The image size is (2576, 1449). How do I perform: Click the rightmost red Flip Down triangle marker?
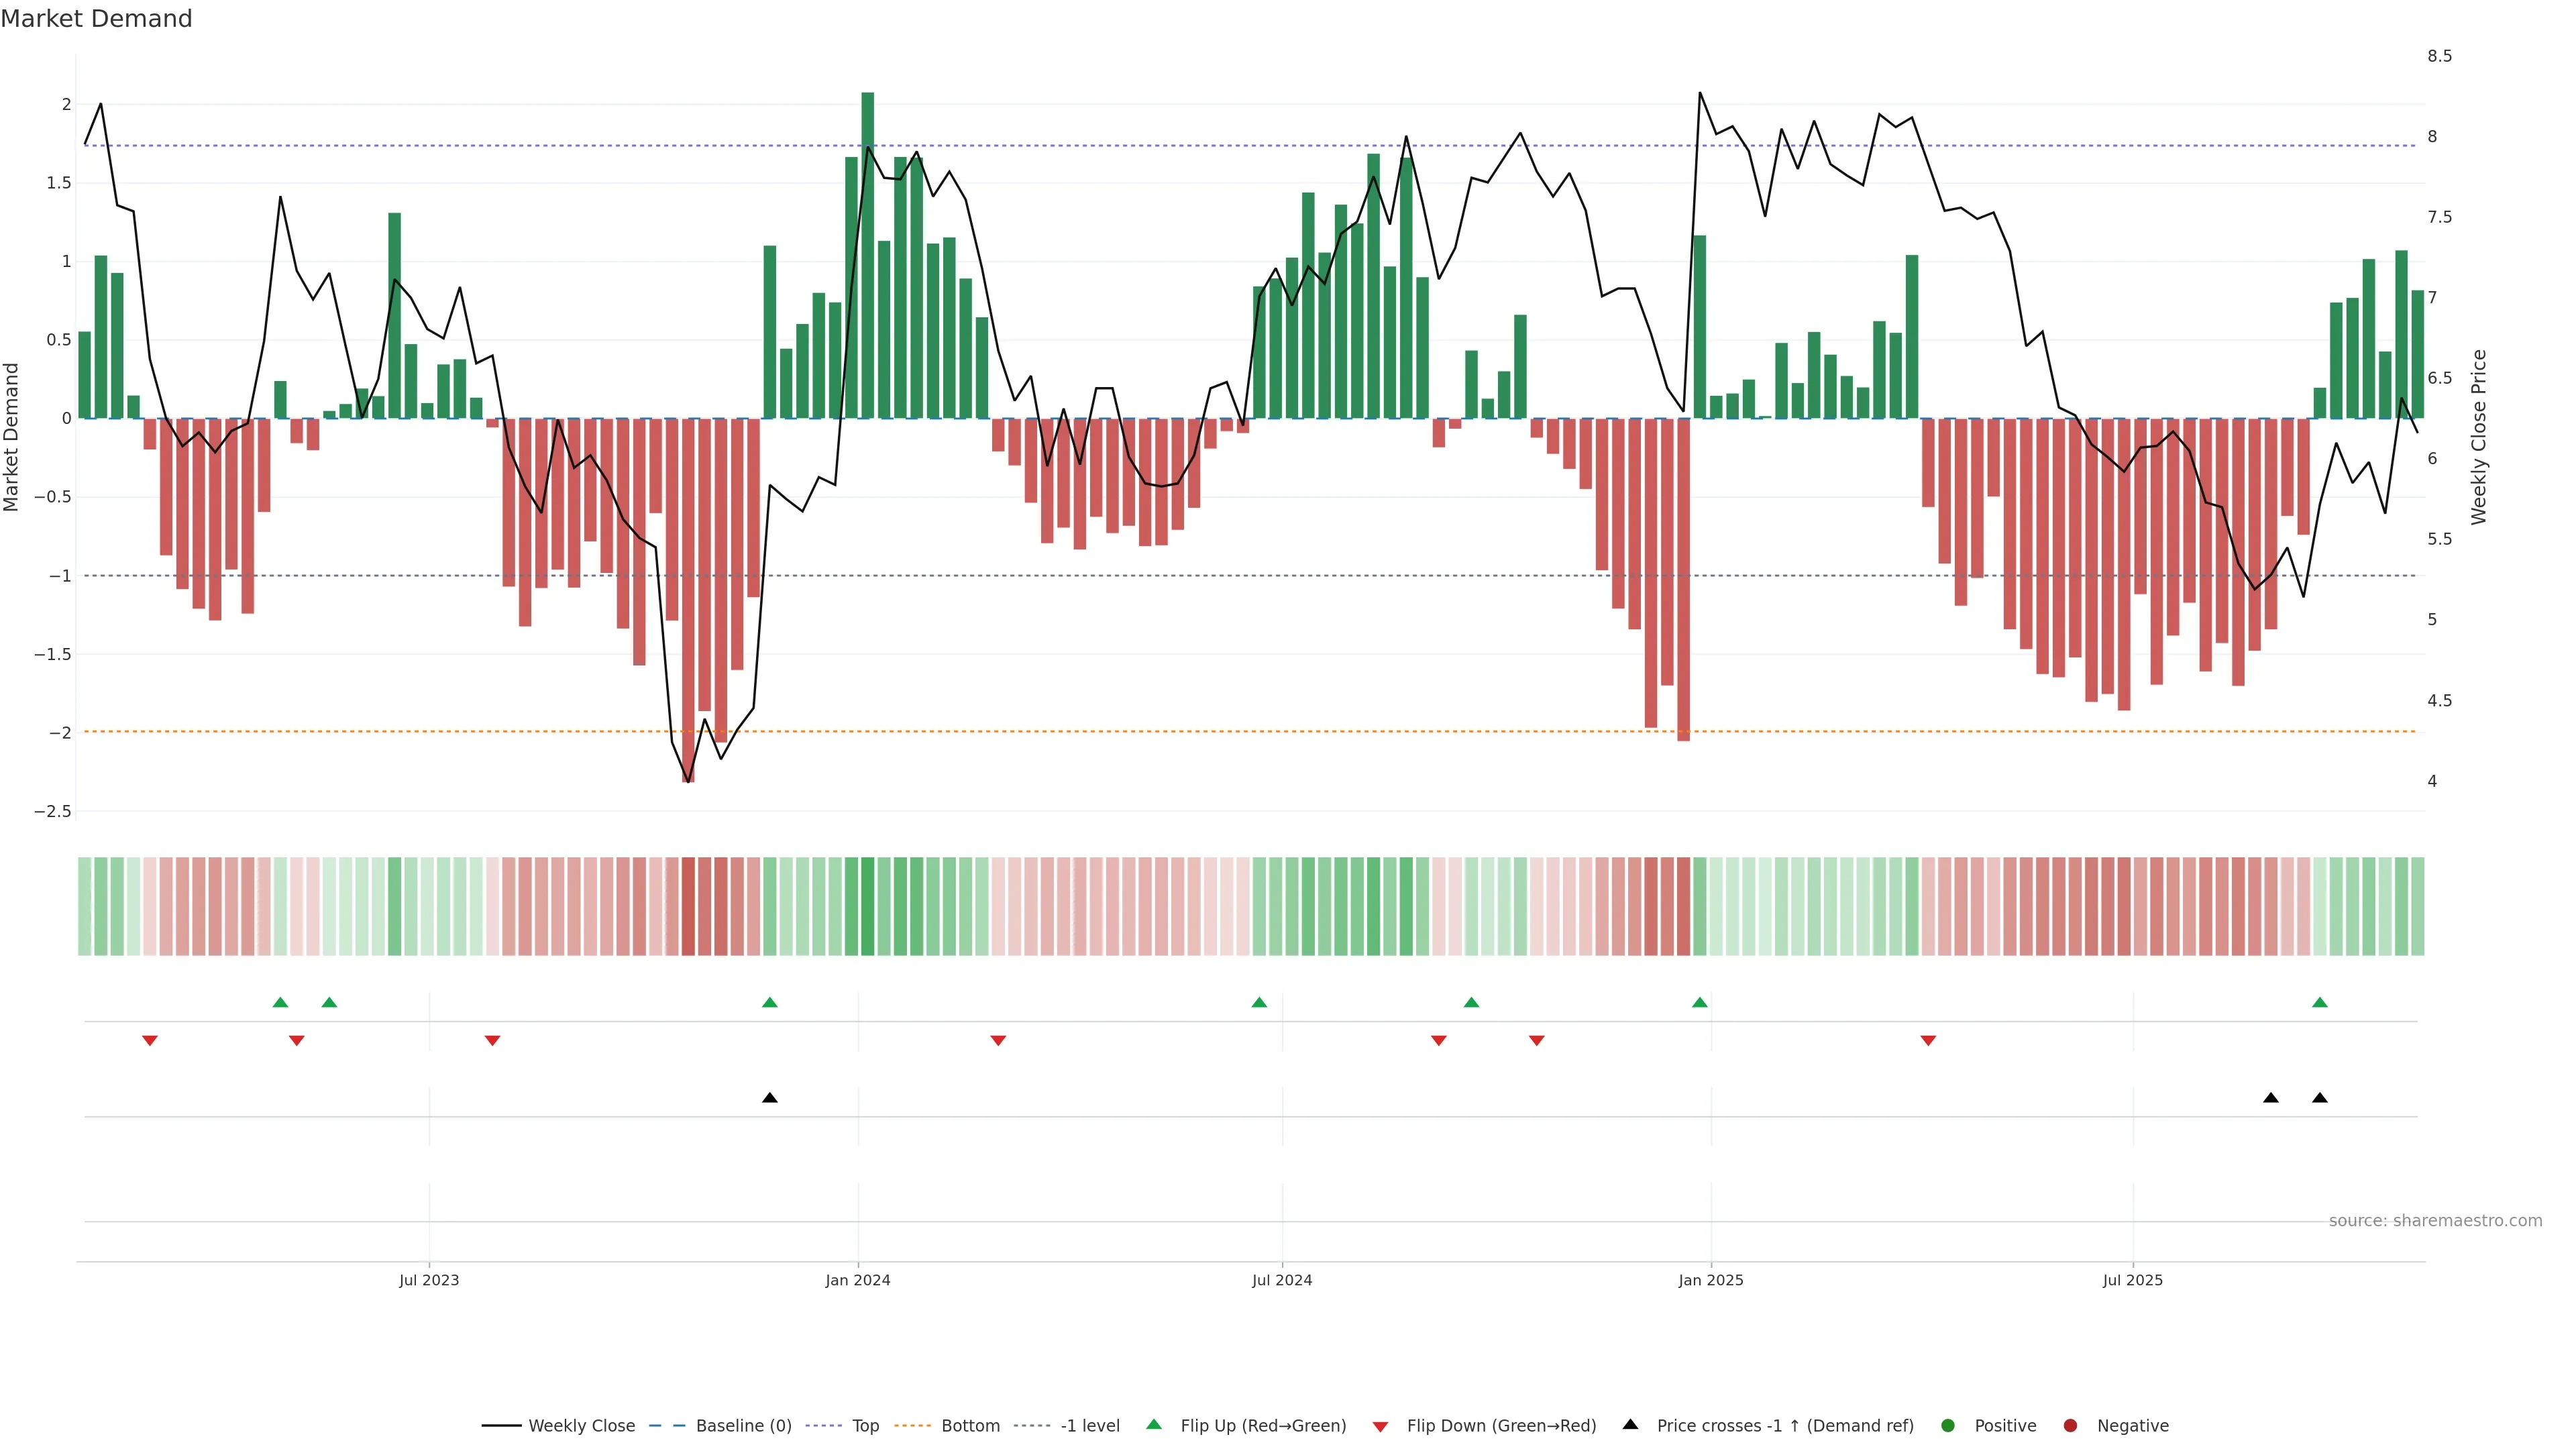[1928, 1041]
